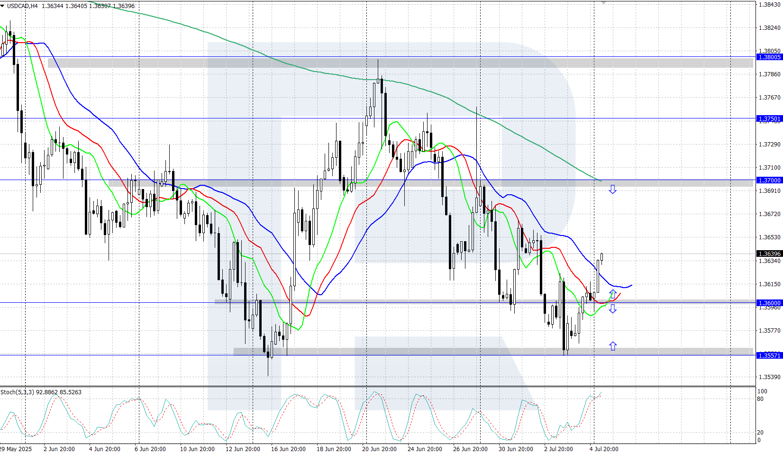Click the 29 May 2025 date on the time axis
The image size is (783, 453).
16,449
